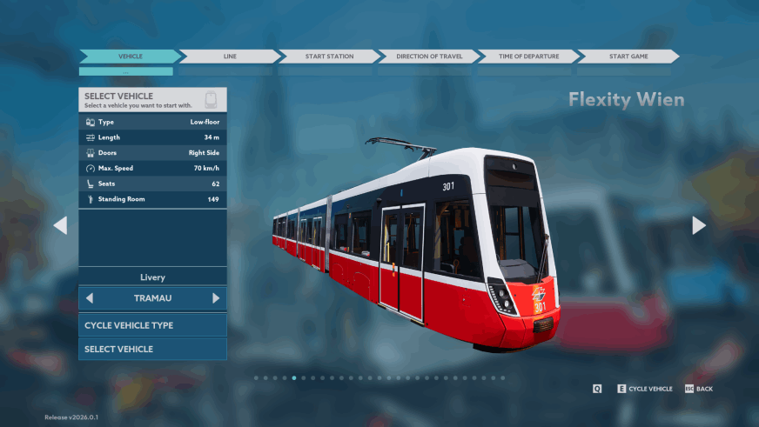Click the Length row icon
Screen dimensions: 759x427
[x=90, y=137]
